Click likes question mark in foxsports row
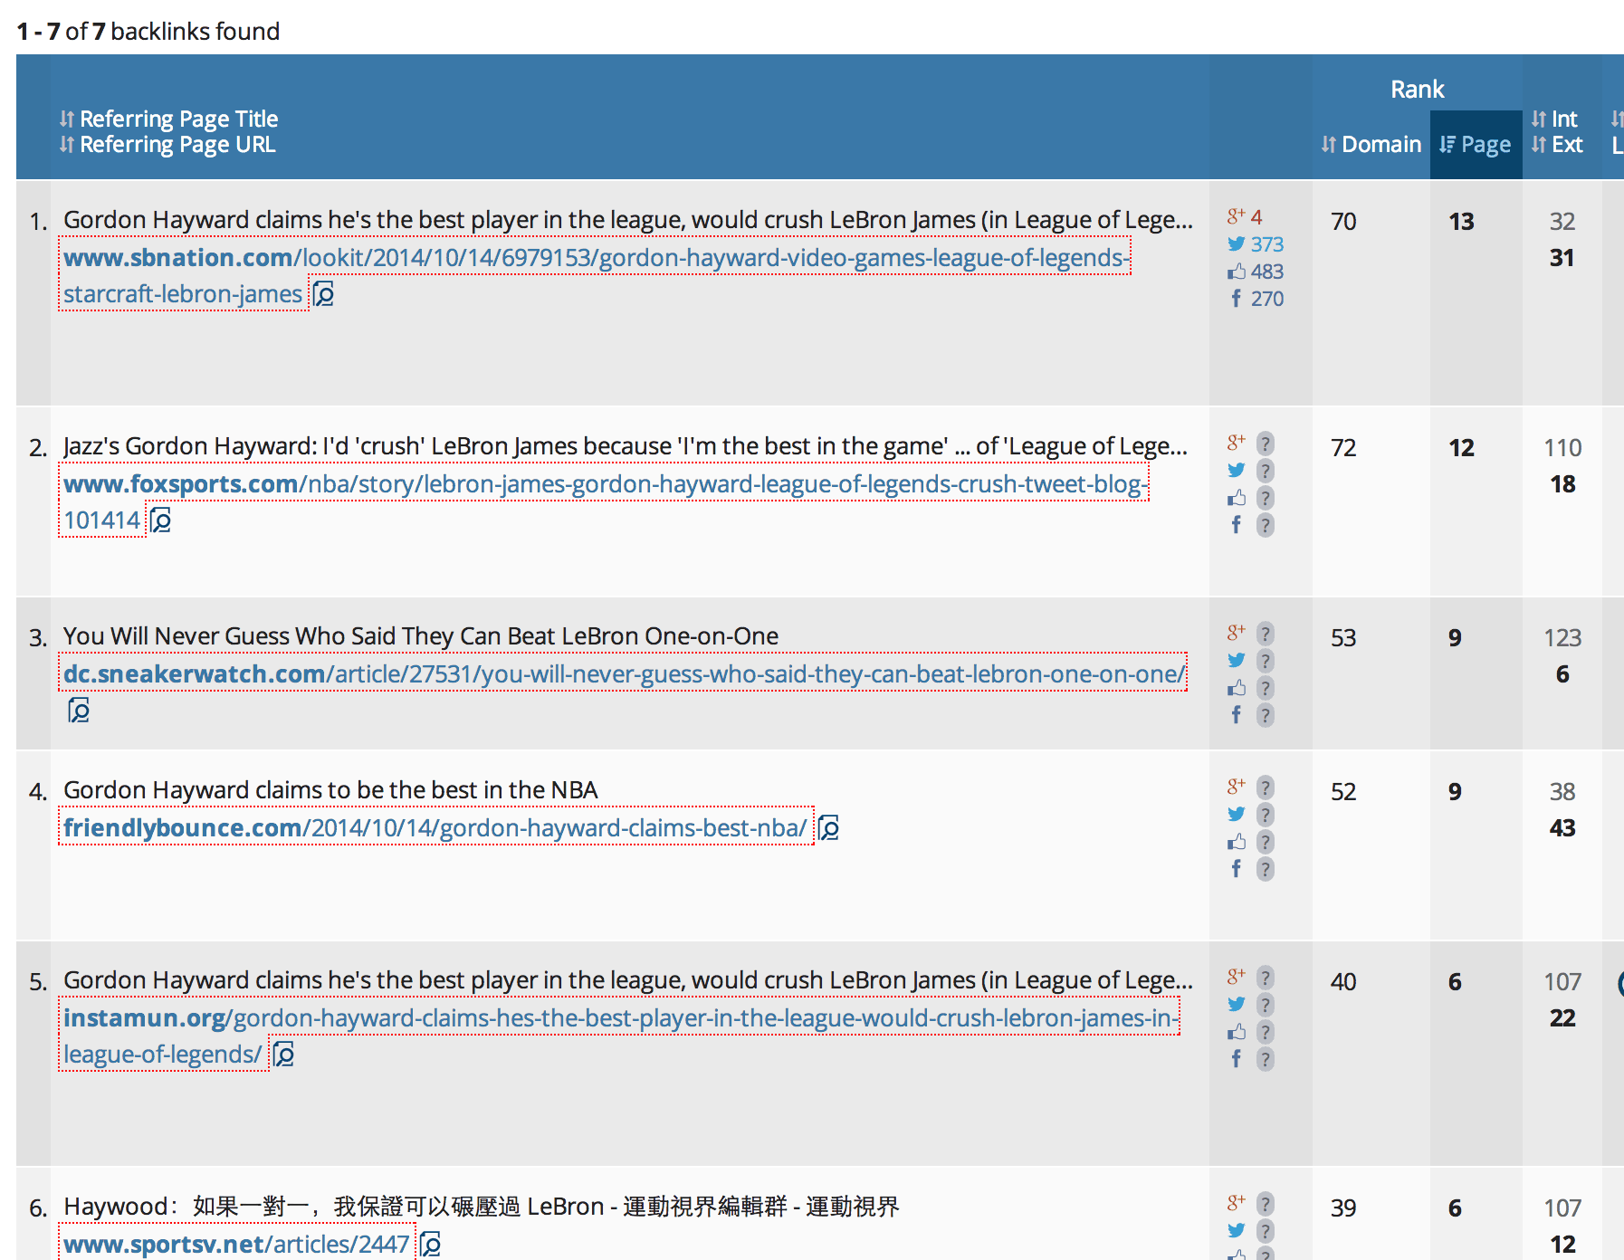 1266,498
